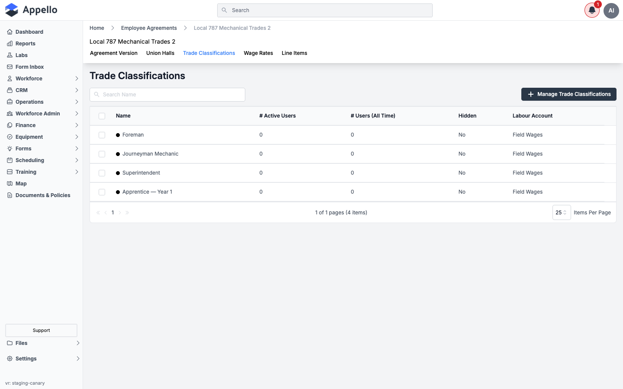Viewport: 623px width, 389px height.
Task: Click the Operations briefcase icon
Action: (x=10, y=102)
